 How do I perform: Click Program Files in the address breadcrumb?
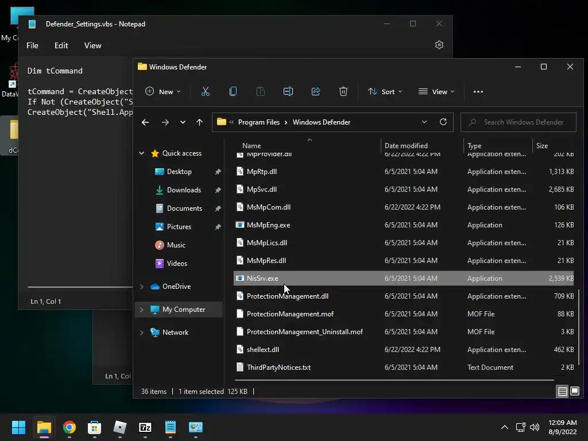(259, 122)
